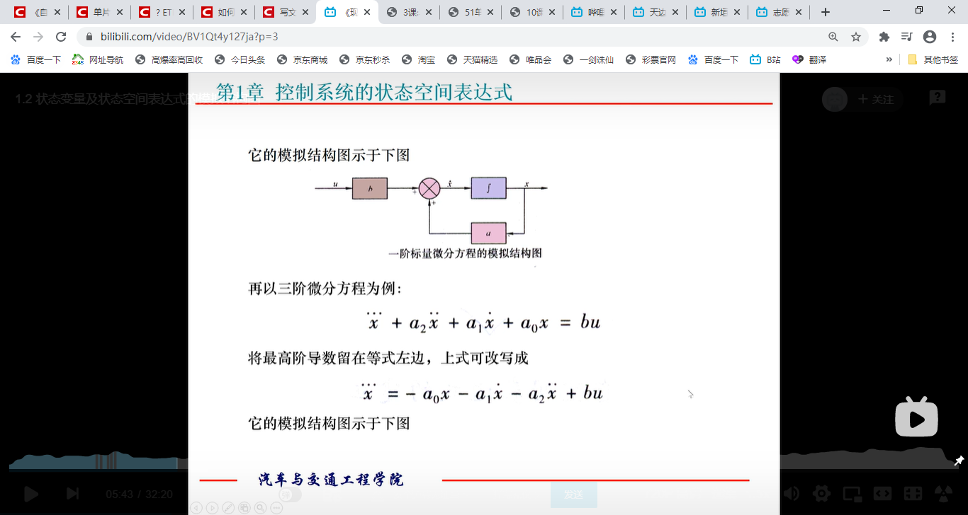
Task: Open the help question-mark icon on the video
Action: tap(937, 98)
